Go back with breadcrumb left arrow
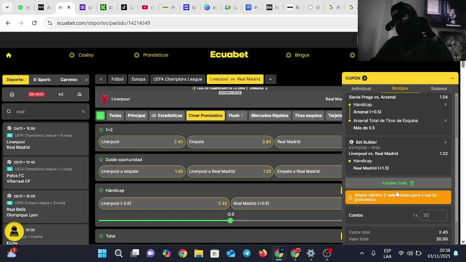This screenshot has height=262, width=466. pos(101,79)
